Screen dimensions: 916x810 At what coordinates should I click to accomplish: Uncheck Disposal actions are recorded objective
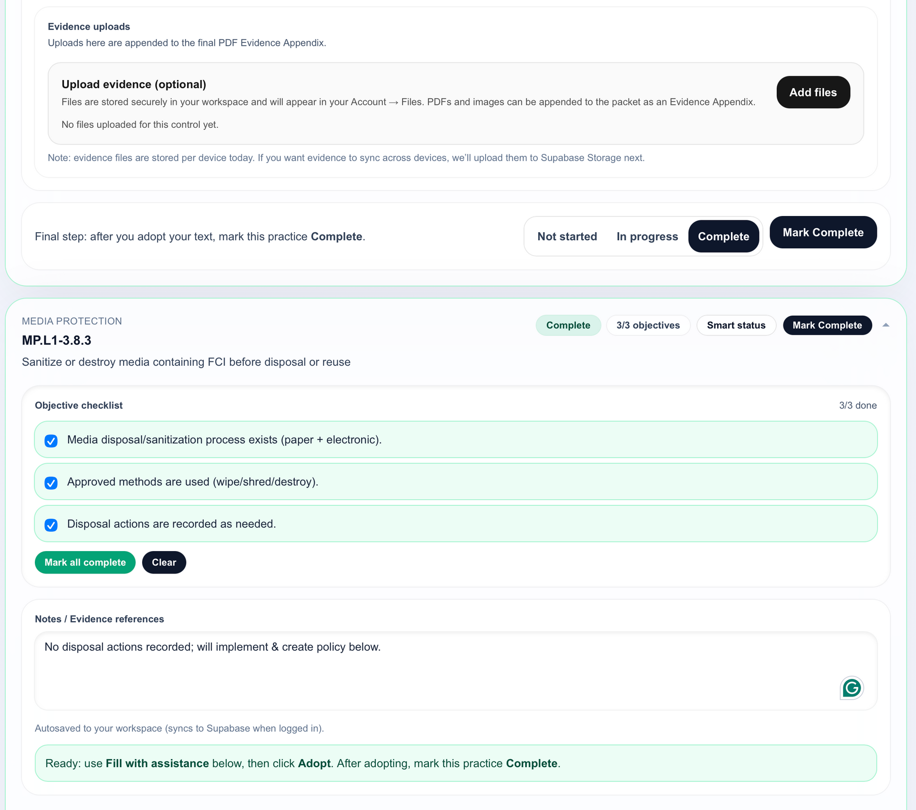click(x=51, y=524)
